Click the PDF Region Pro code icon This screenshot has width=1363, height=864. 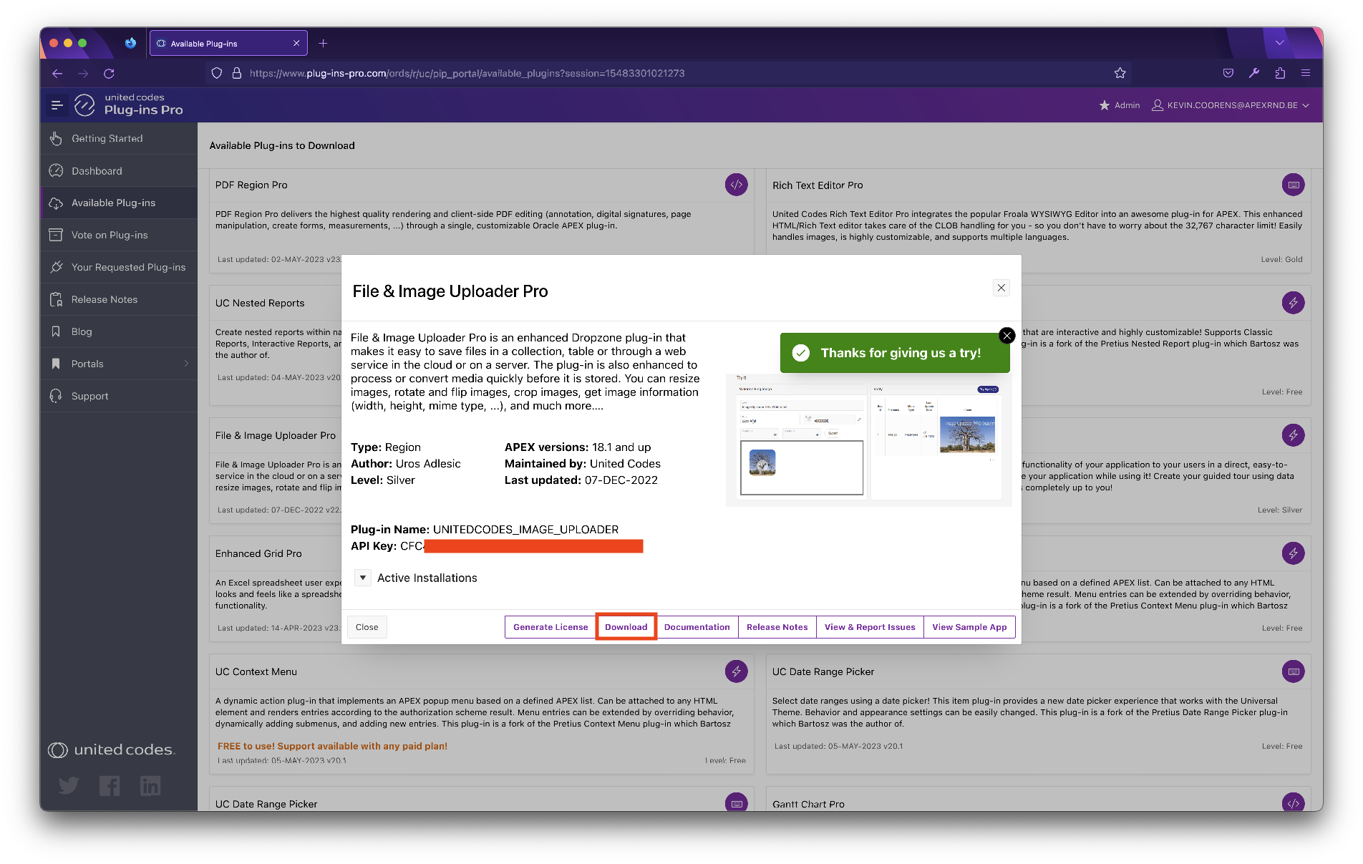point(736,185)
